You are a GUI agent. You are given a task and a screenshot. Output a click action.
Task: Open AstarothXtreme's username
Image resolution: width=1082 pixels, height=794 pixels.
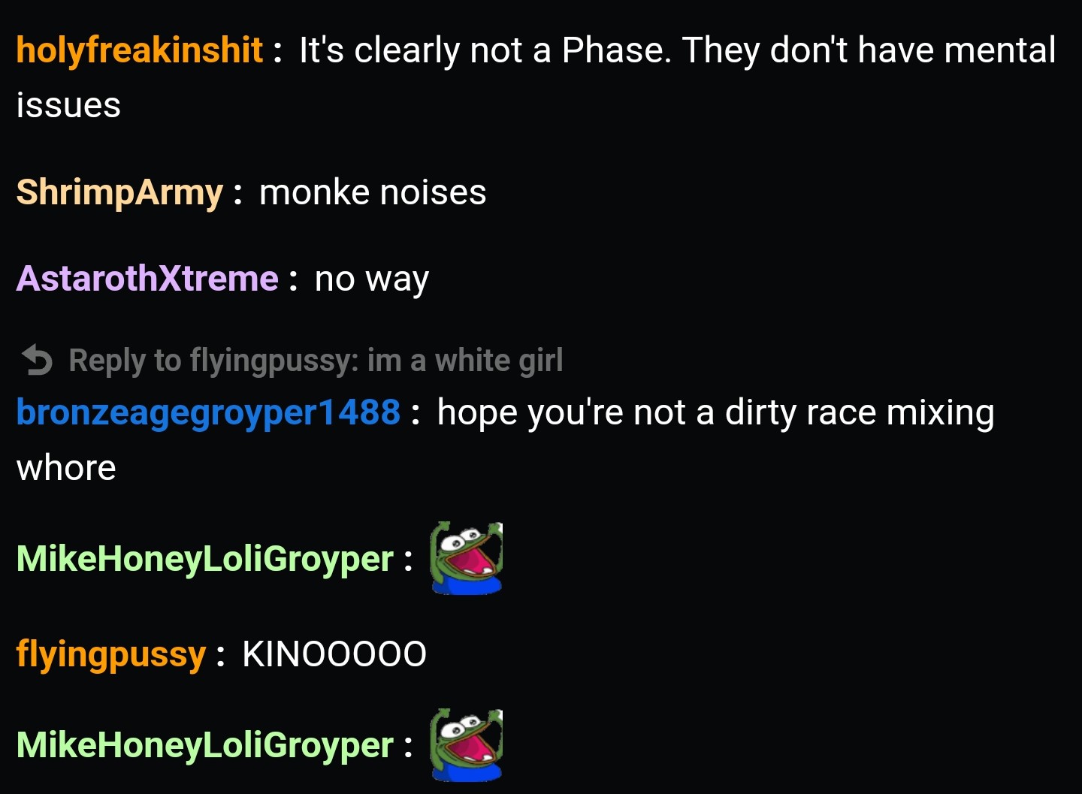point(147,279)
